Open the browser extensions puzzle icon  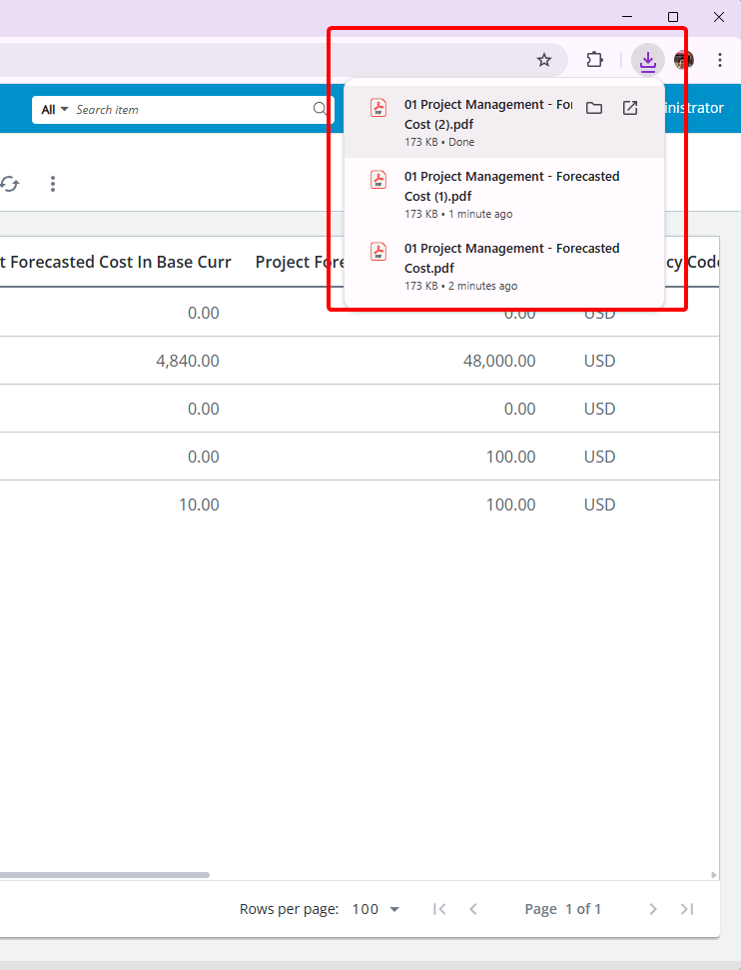[x=594, y=60]
